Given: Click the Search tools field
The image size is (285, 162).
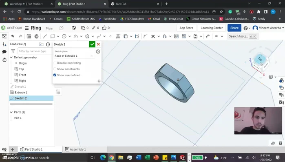Looking at the screenshot, I should 243,36.
